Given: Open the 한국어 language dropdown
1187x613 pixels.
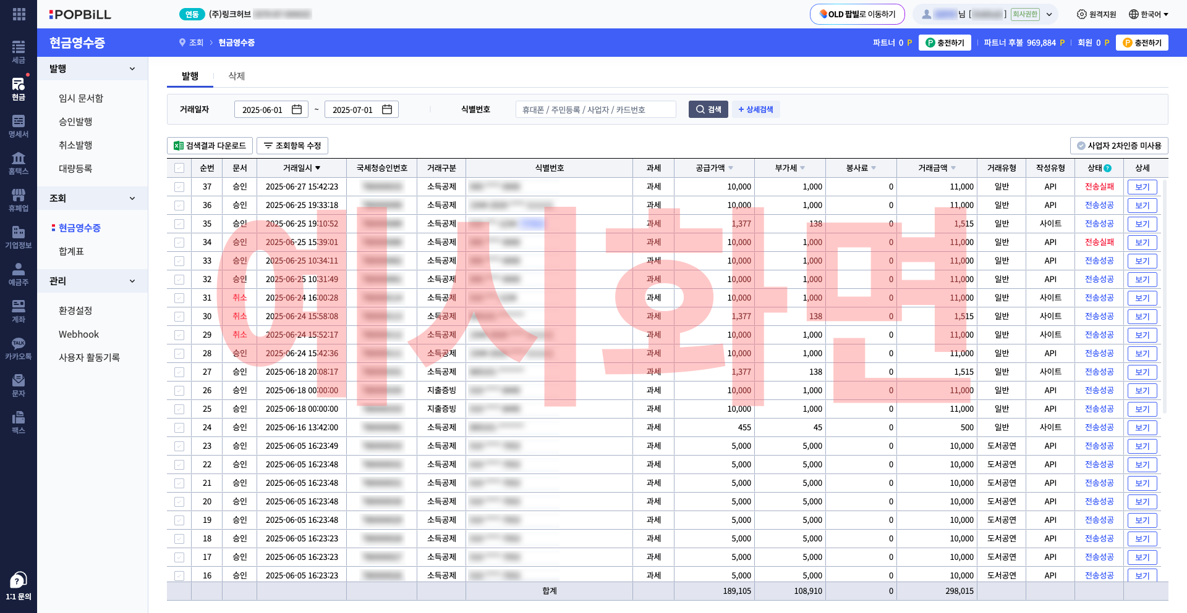Looking at the screenshot, I should click(x=1149, y=14).
